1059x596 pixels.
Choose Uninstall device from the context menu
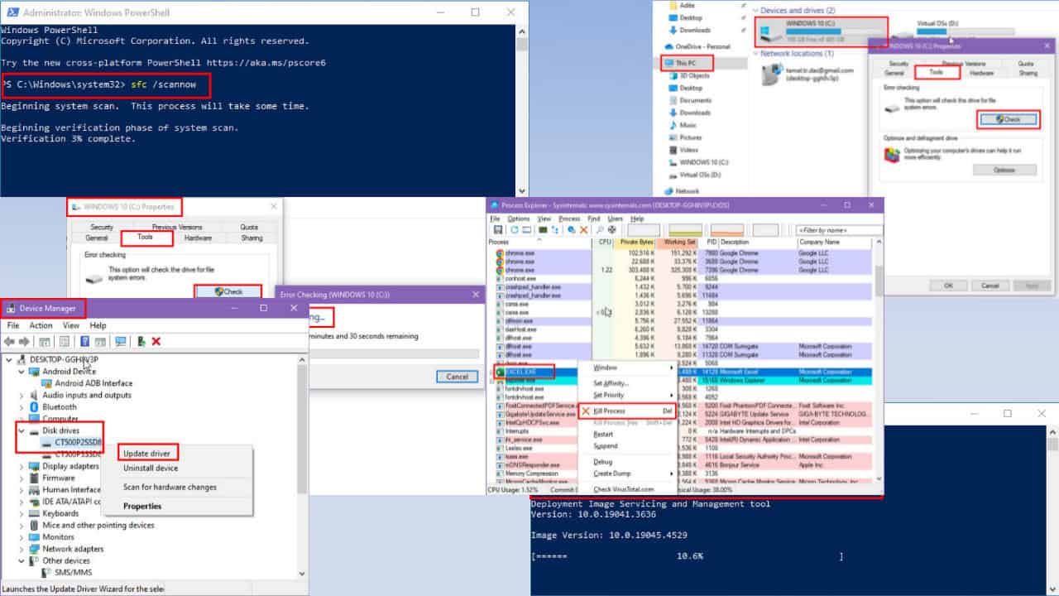click(x=151, y=469)
